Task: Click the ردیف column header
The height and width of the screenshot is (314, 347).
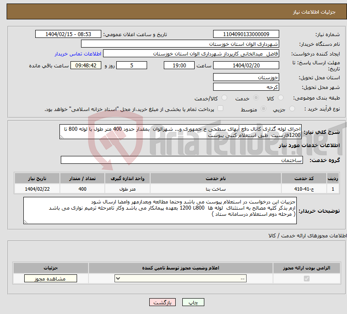Action: click(x=333, y=178)
